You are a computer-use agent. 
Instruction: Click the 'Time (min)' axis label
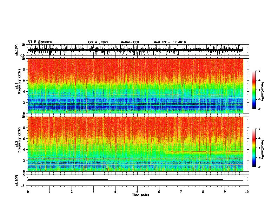(x=140, y=195)
